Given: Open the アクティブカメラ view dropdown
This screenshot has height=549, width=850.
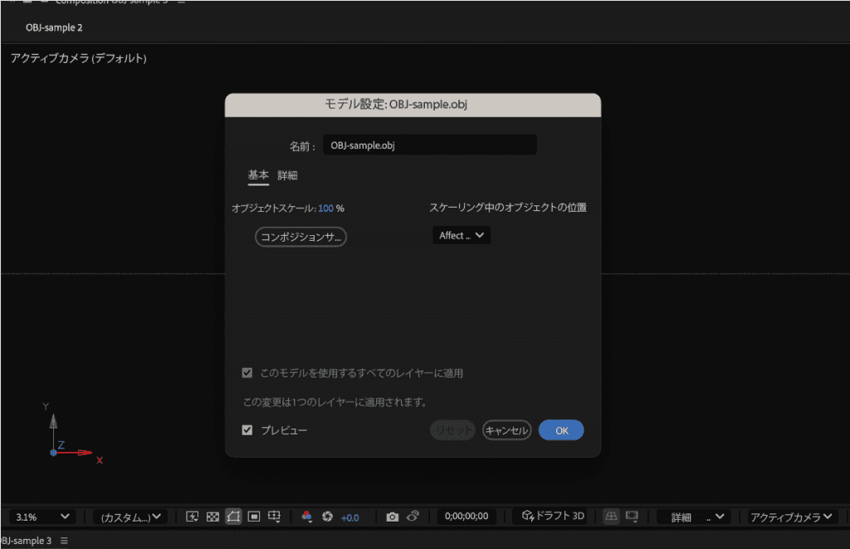Looking at the screenshot, I should (x=791, y=517).
